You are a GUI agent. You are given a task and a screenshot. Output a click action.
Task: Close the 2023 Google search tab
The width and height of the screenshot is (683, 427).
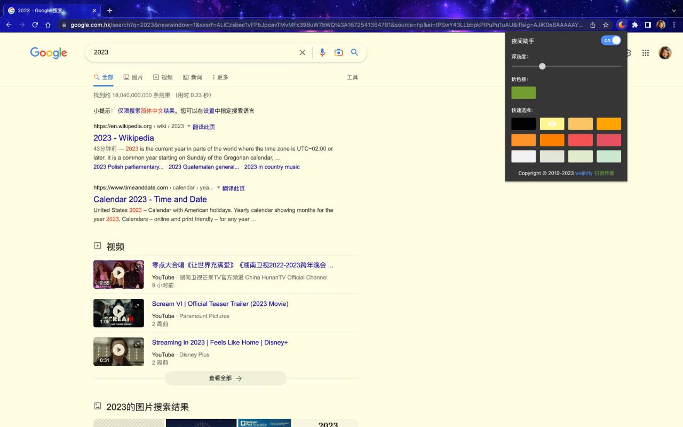94,10
